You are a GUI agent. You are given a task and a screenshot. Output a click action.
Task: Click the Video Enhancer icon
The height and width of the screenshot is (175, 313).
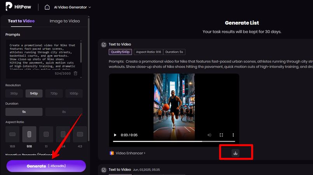[x=112, y=153]
